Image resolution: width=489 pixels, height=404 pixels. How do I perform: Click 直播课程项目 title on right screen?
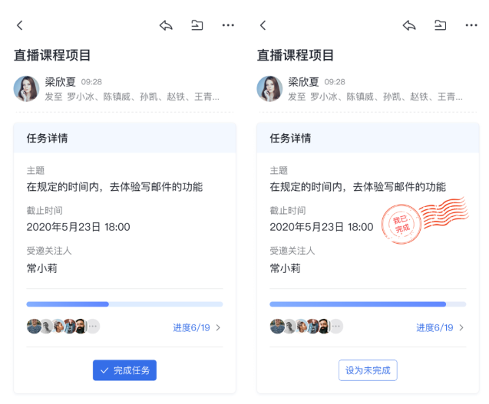(296, 55)
